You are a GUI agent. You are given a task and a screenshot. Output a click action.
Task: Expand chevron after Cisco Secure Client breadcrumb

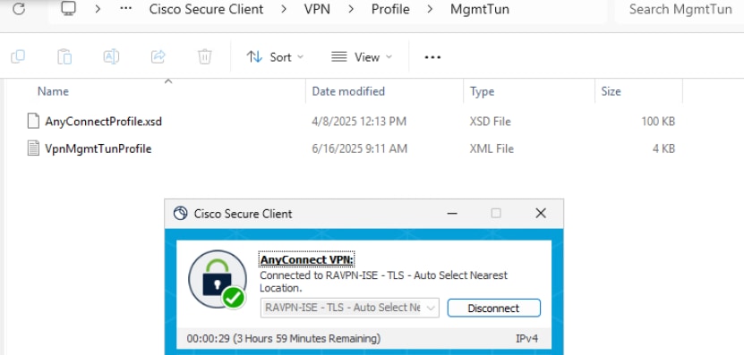[x=284, y=9]
